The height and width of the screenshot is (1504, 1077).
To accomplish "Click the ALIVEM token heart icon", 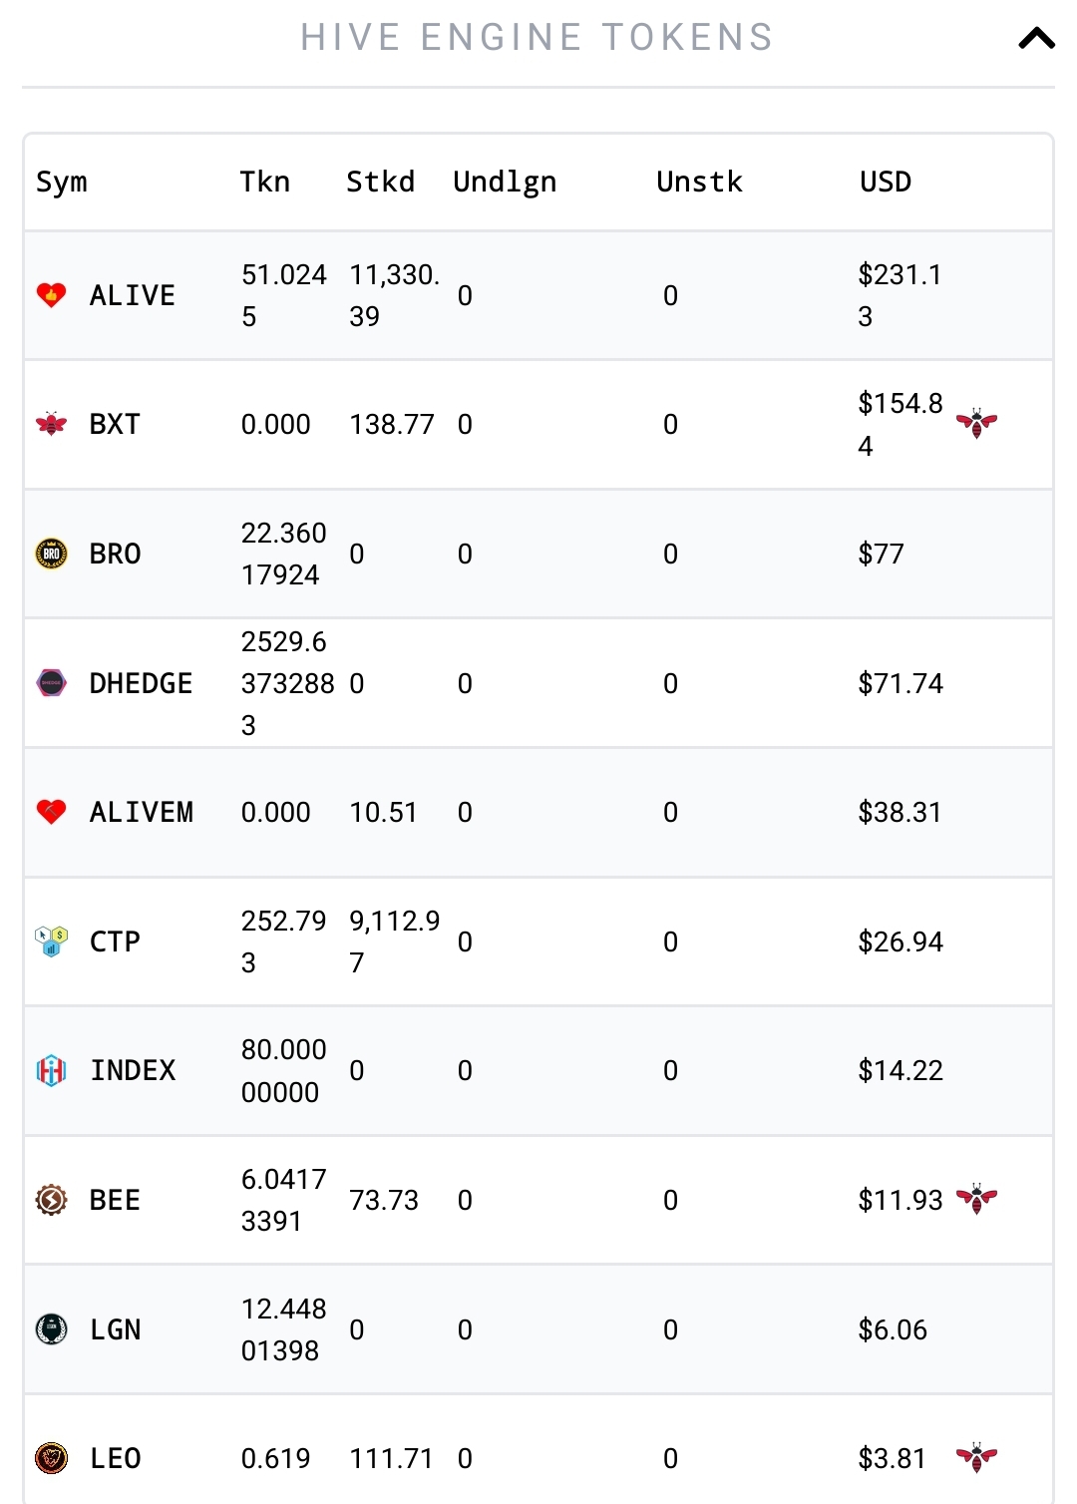I will click(52, 812).
